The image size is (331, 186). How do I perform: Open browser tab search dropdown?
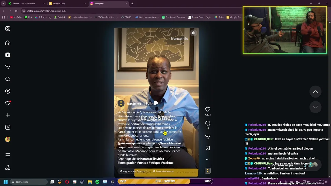click(x=3, y=4)
